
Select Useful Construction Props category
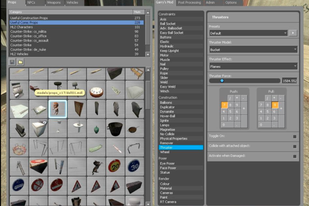pos(77,18)
